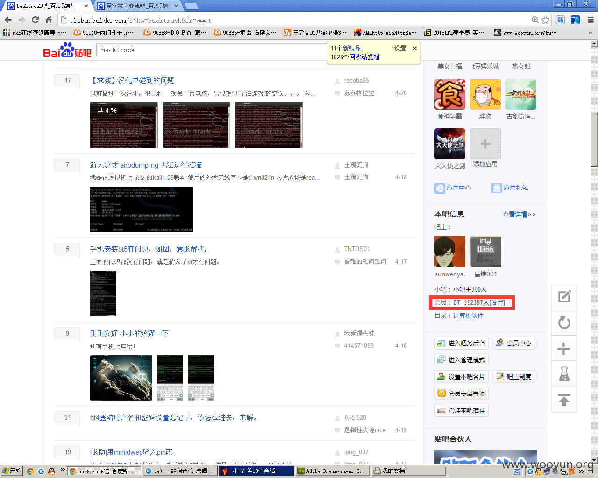The image size is (598, 478).
Task: Bookmark this page with the star icon
Action: [545, 20]
